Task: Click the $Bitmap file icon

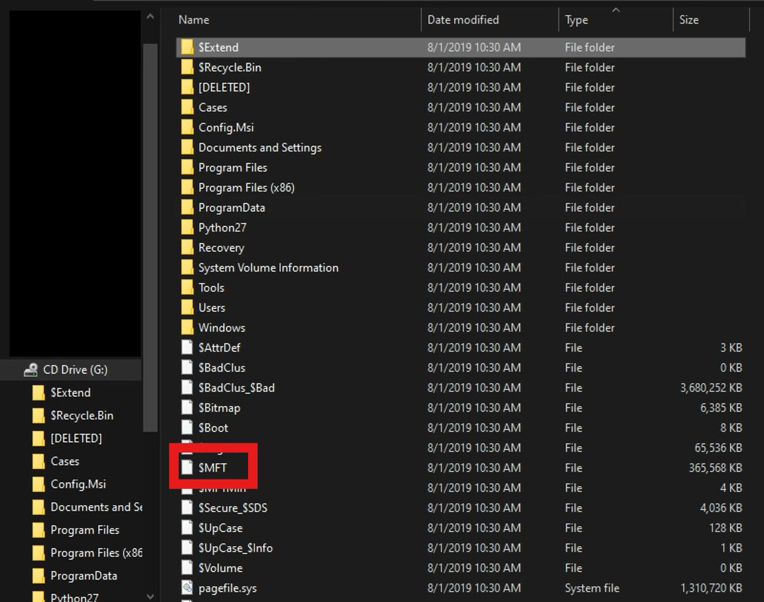Action: (187, 408)
